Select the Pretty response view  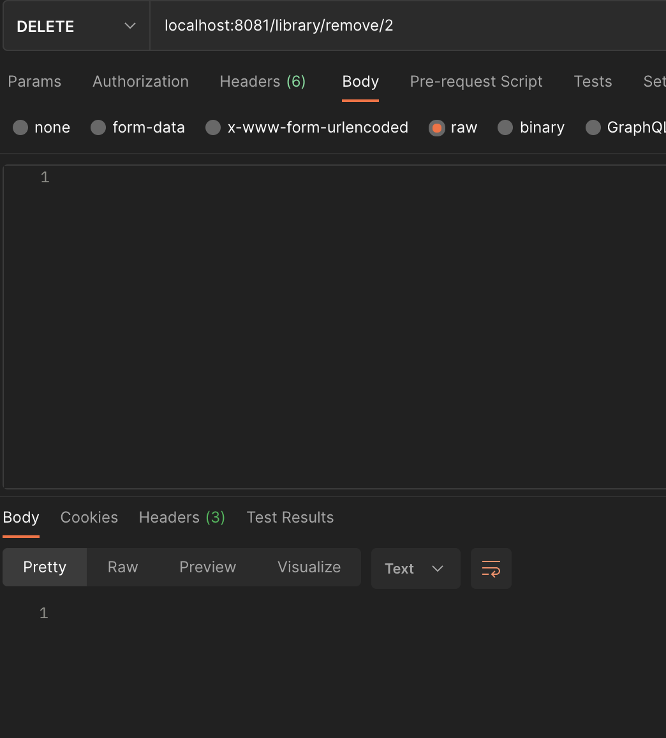pyautogui.click(x=45, y=567)
